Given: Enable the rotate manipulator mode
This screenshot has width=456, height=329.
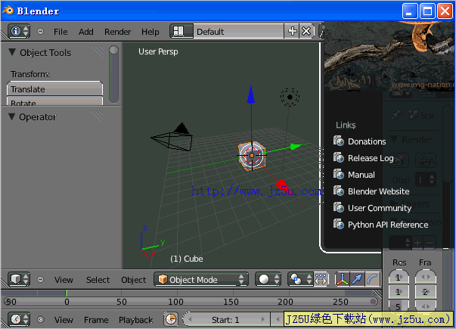Looking at the screenshot, I should [372, 279].
